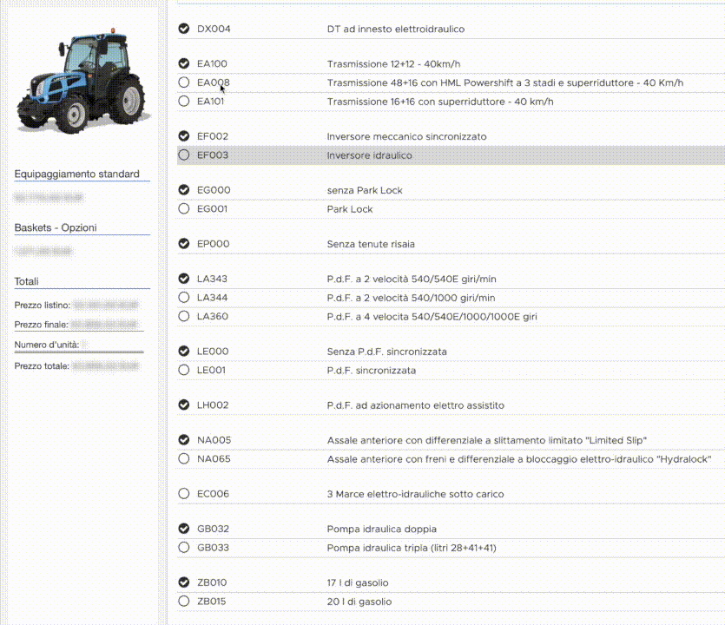Select the EA008 transmission 48+16 radio button

pyautogui.click(x=183, y=82)
